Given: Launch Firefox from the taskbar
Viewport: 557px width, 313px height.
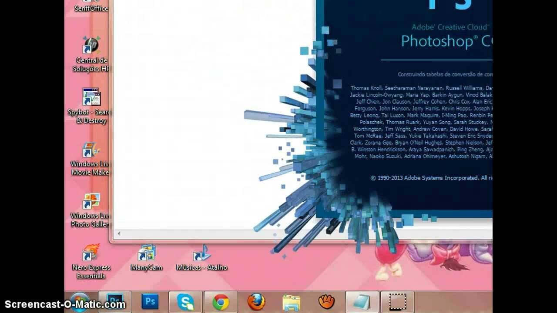Looking at the screenshot, I should point(256,302).
